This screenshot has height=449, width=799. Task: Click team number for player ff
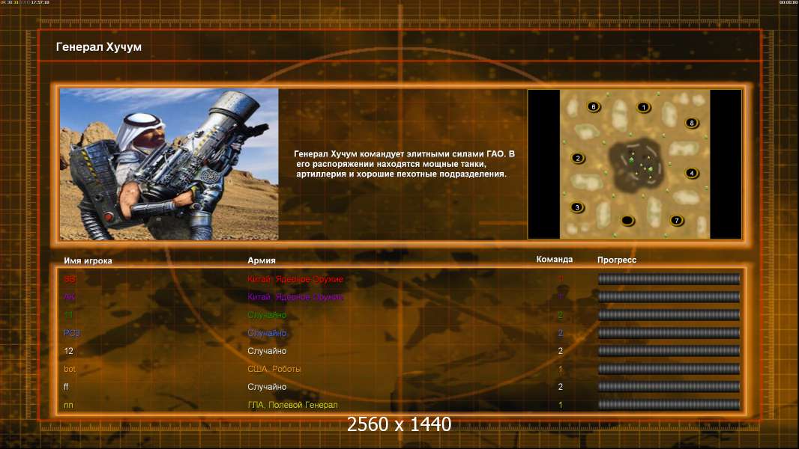[x=561, y=387]
